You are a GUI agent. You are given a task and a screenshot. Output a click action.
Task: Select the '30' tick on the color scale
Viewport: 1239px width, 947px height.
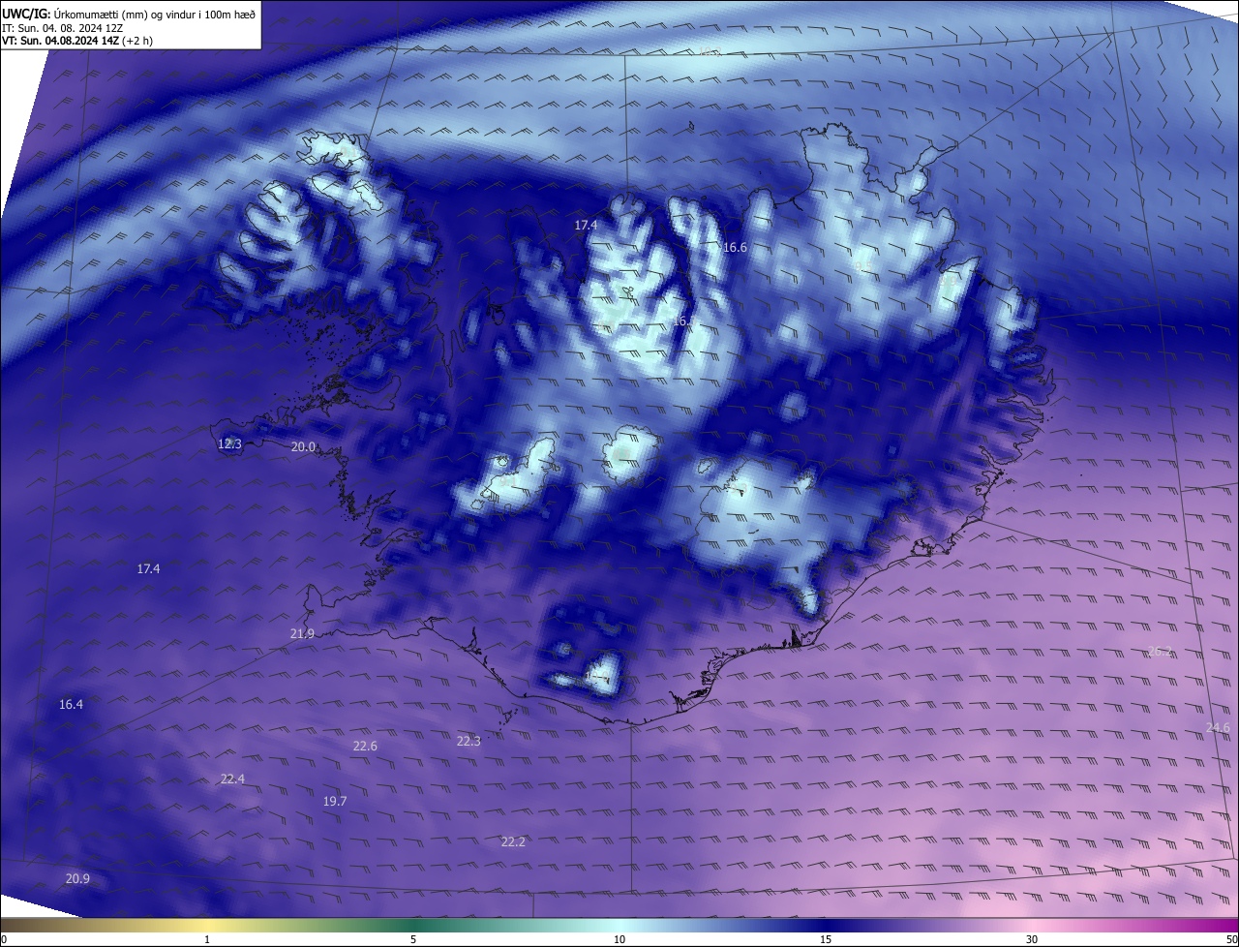[x=1032, y=939]
